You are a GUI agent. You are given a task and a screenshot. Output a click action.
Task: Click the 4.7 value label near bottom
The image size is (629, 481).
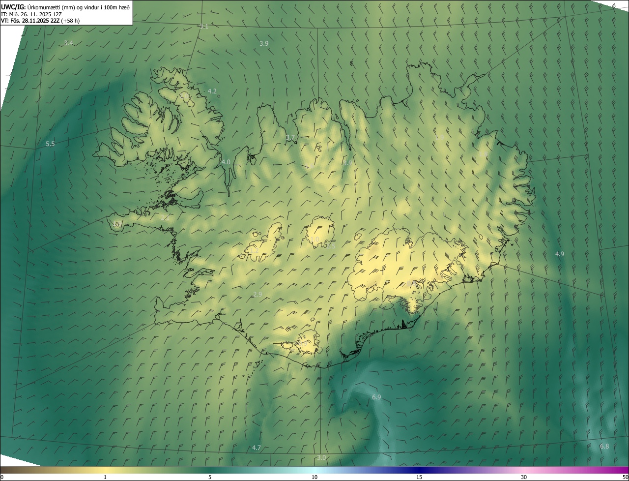(257, 448)
